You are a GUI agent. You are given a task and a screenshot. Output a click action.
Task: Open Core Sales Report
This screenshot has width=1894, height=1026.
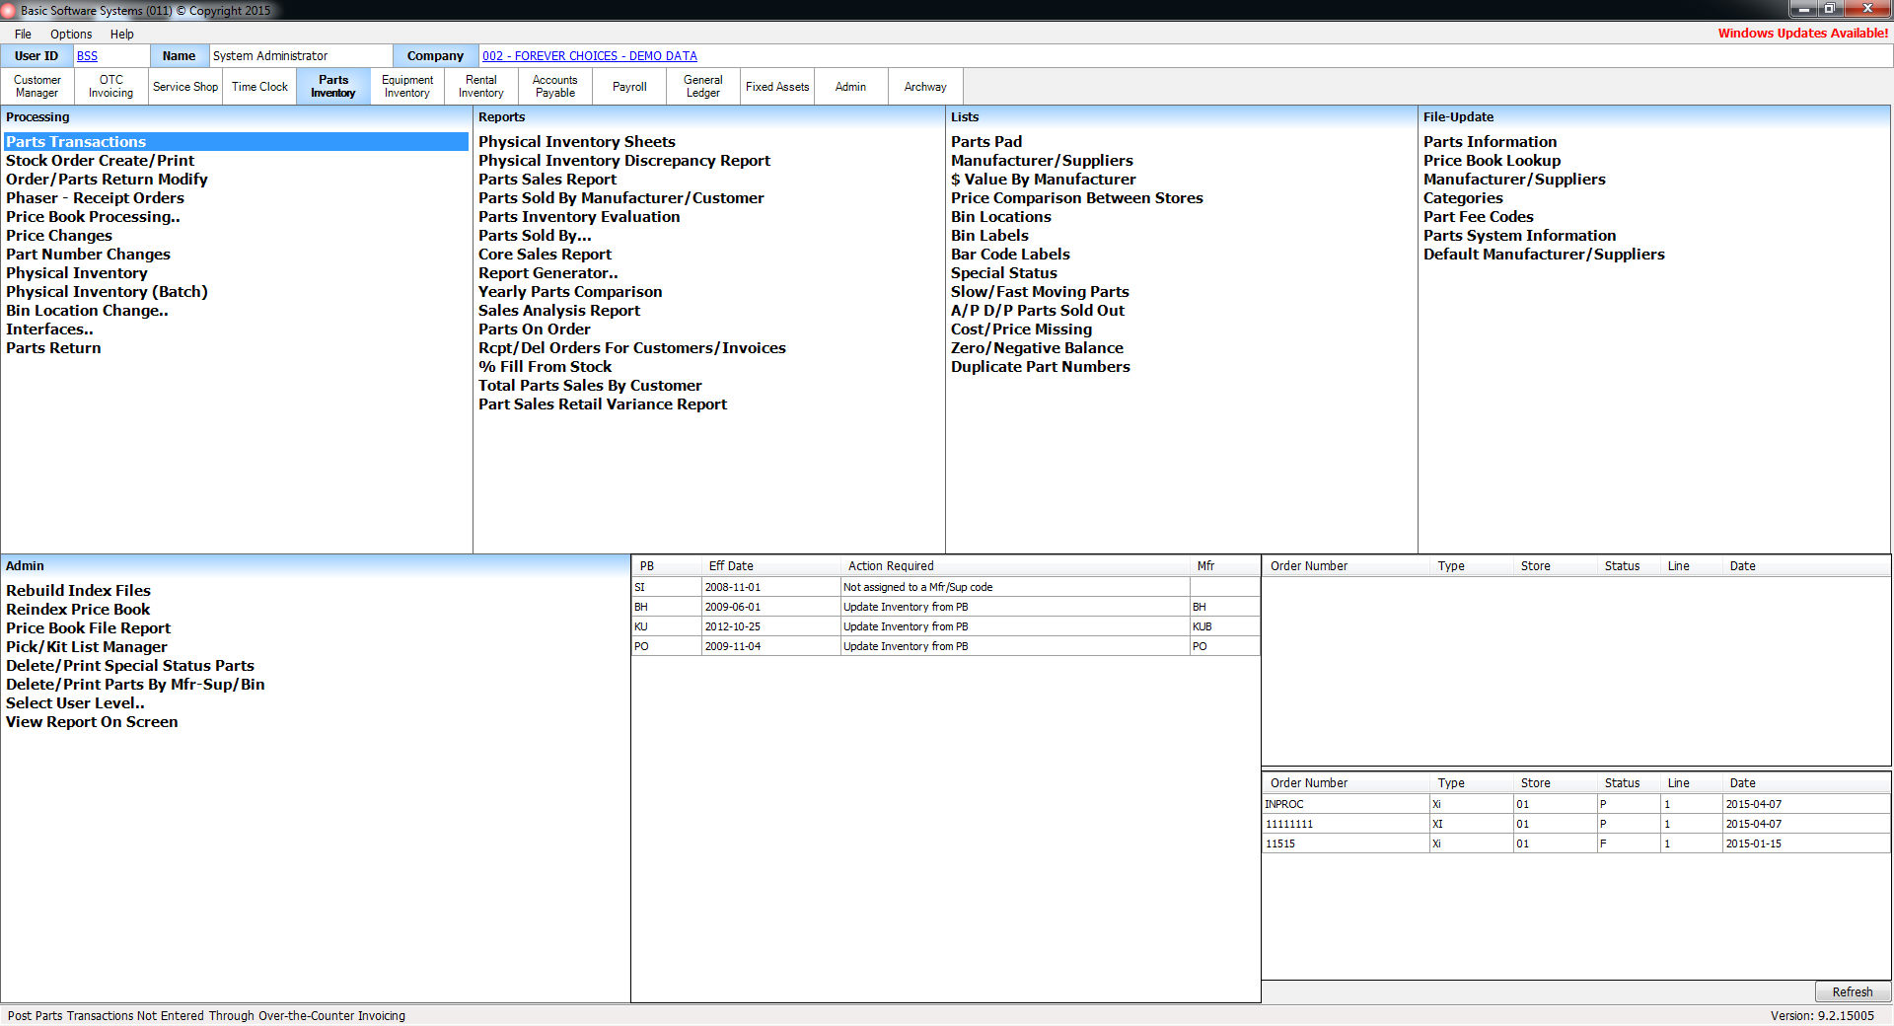[x=545, y=255]
